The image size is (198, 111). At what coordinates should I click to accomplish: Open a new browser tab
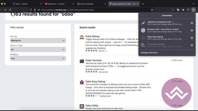point(143,4)
